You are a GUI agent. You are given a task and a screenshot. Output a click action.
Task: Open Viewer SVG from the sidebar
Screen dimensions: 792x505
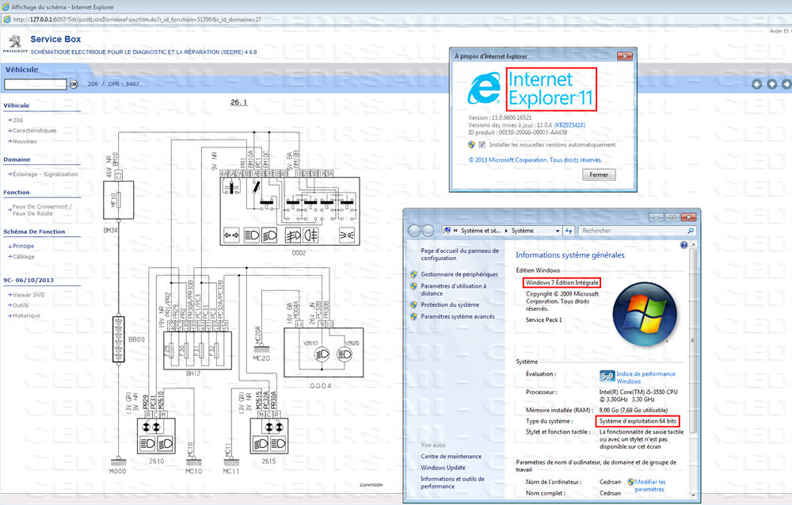pos(29,295)
